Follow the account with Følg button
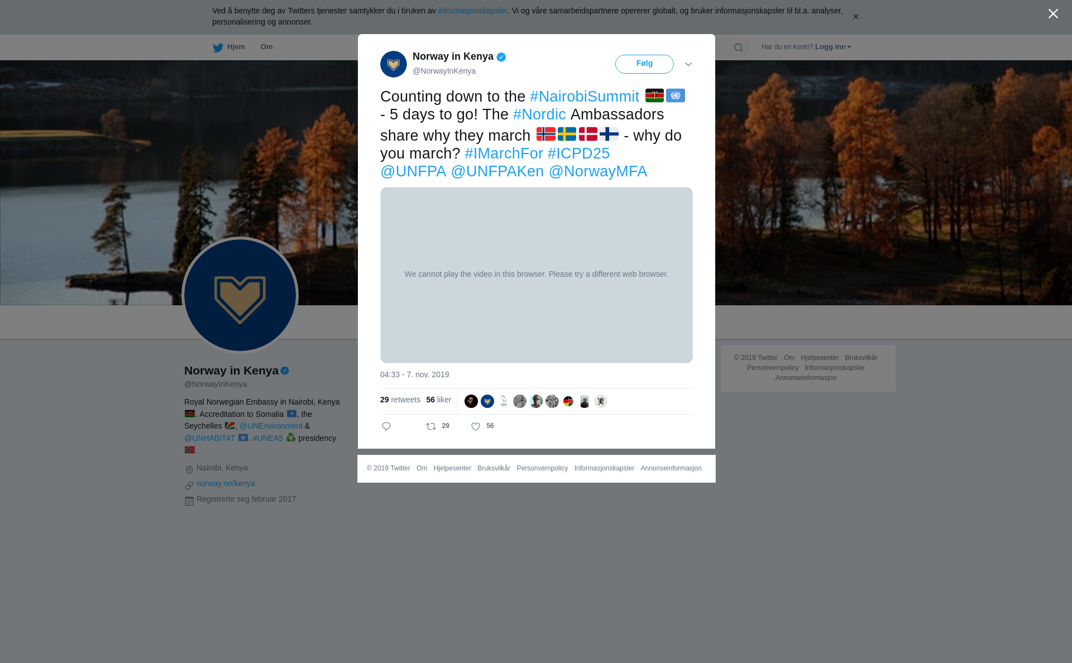Viewport: 1072px width, 663px height. tap(644, 64)
